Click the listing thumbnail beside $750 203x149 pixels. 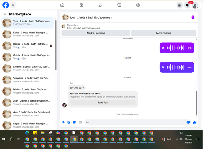[63, 26]
